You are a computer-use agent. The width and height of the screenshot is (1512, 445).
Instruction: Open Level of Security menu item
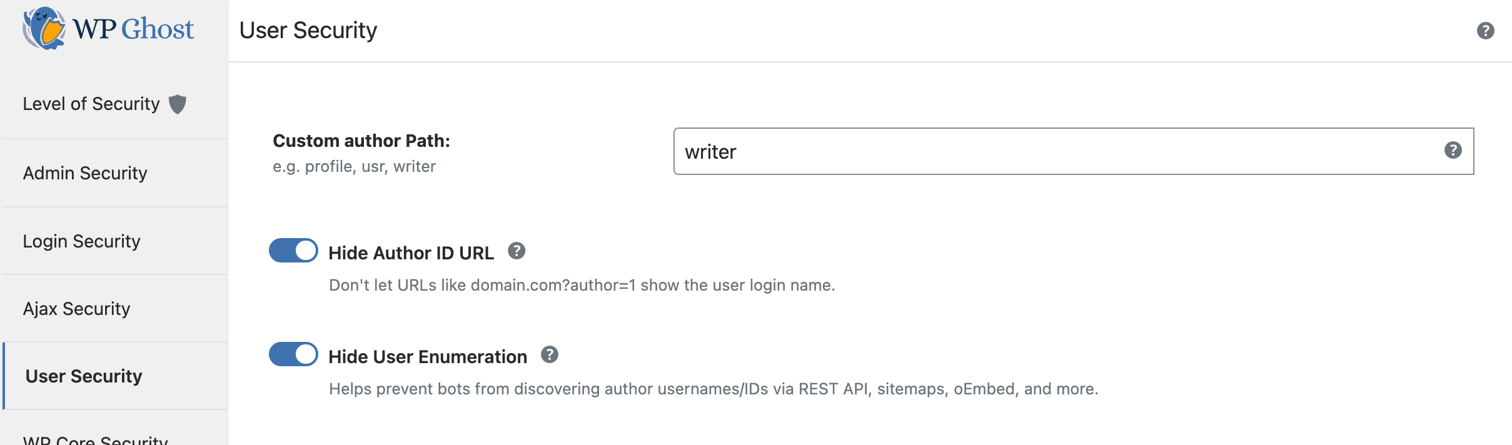tap(115, 104)
